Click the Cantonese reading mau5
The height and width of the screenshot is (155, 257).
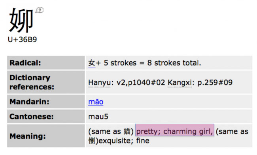click(x=98, y=117)
